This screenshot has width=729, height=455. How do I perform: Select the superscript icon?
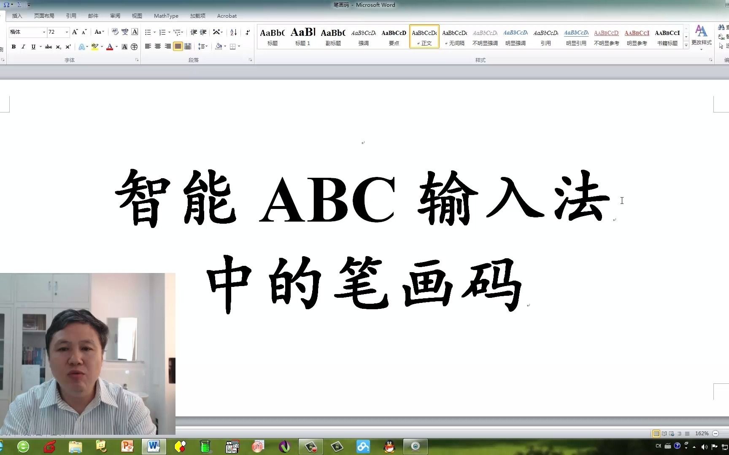pos(67,46)
